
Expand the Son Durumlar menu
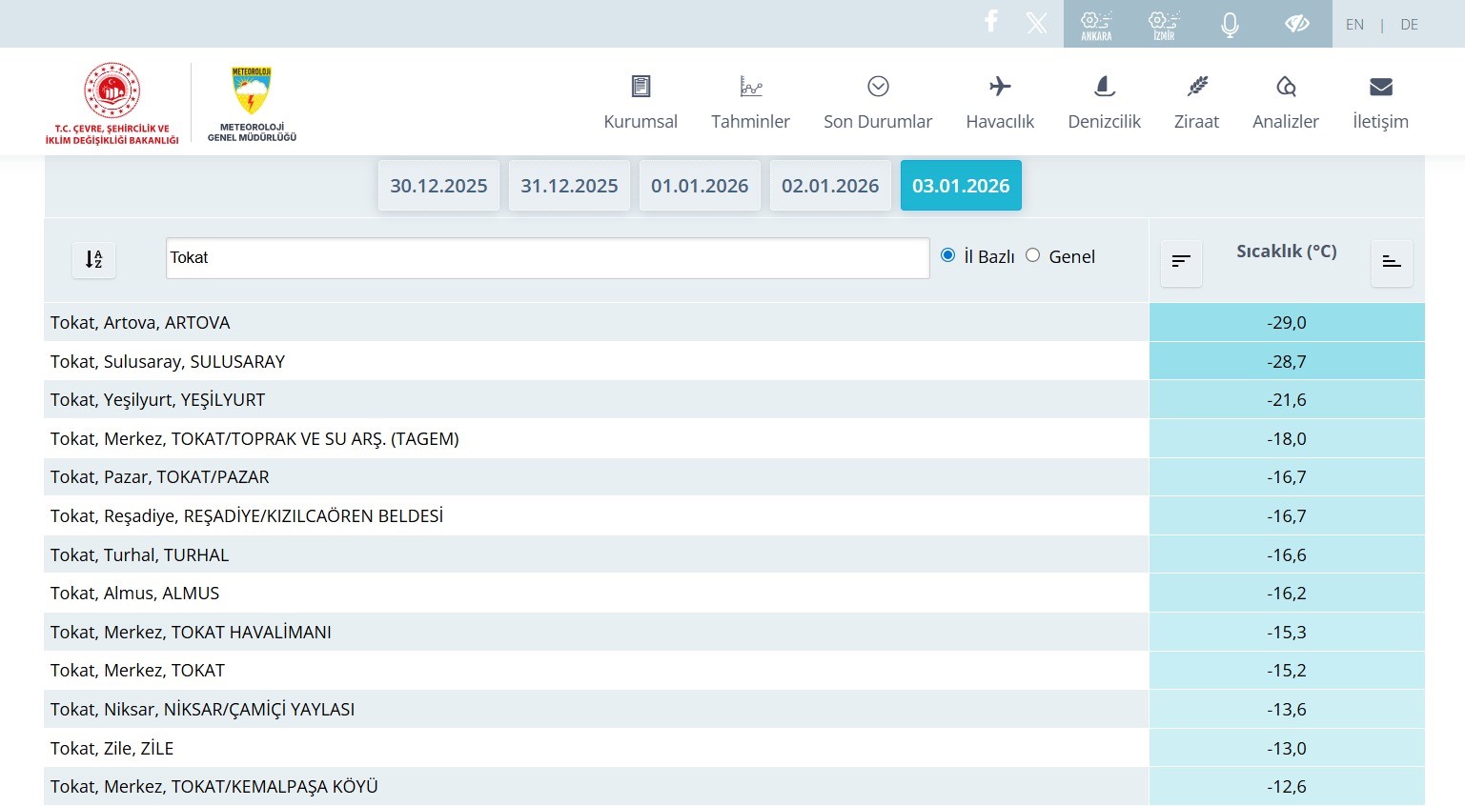pyautogui.click(x=878, y=103)
